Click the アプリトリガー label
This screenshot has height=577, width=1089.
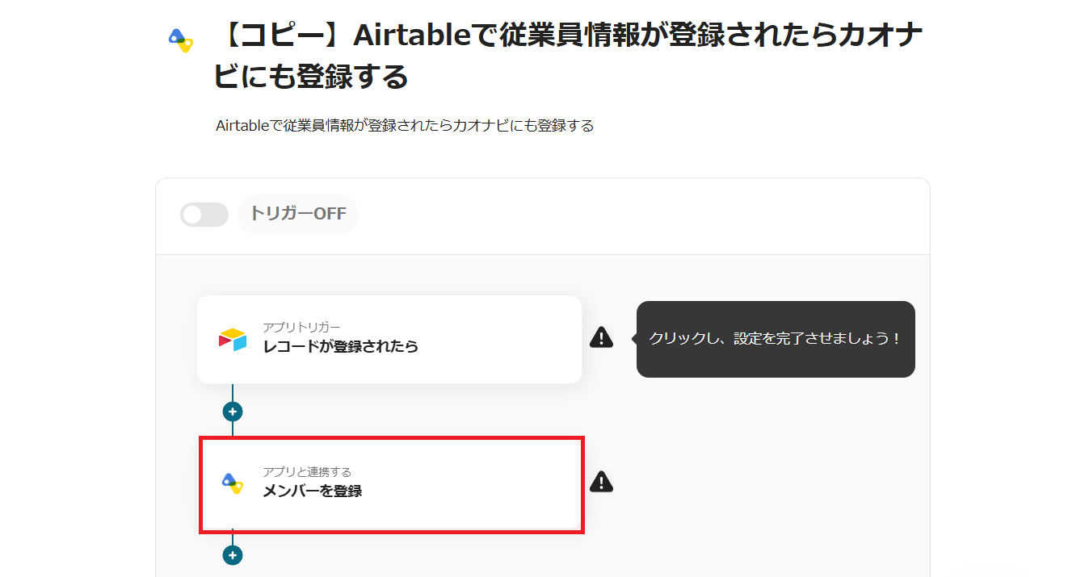click(x=301, y=327)
